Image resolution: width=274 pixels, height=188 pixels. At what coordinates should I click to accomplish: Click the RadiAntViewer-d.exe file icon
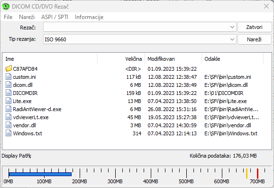pos(9,109)
